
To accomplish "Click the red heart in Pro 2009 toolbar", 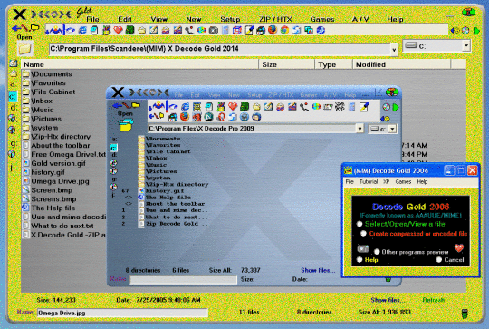I will [233, 107].
